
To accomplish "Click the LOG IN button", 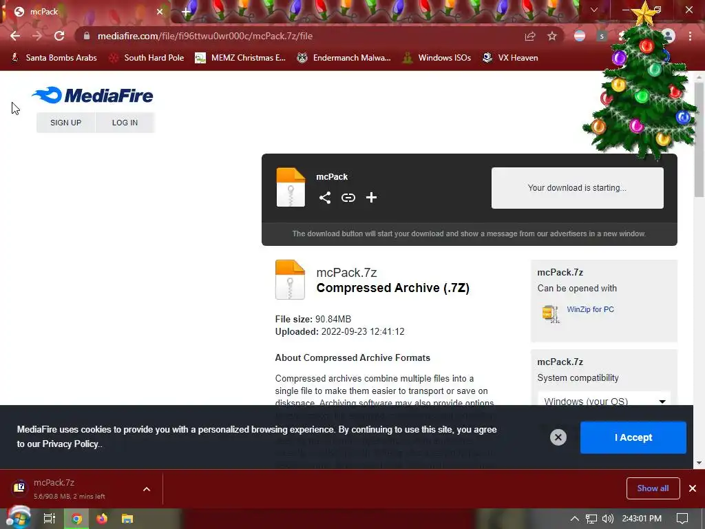I will (x=125, y=123).
